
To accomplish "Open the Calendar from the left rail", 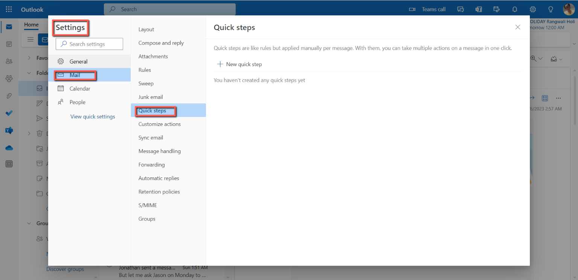I will coord(9,44).
